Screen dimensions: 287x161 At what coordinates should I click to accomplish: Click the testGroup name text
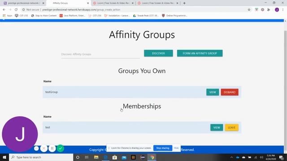pos(52,92)
